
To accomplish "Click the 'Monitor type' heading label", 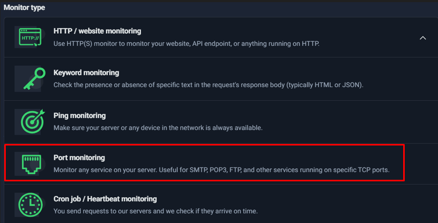I will point(24,8).
